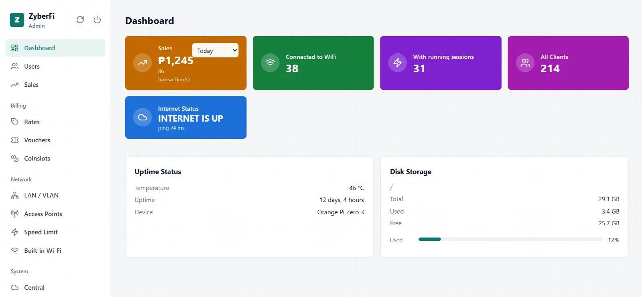The image size is (642, 297).
Task: Click the disk usage progress bar
Action: click(511, 239)
